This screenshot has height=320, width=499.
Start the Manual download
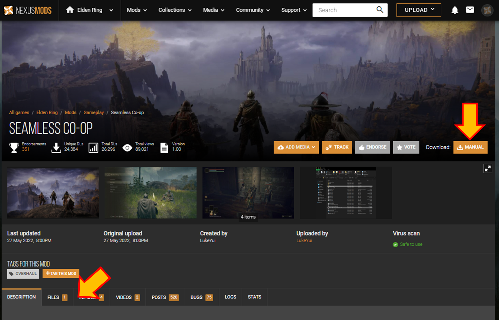(x=471, y=147)
